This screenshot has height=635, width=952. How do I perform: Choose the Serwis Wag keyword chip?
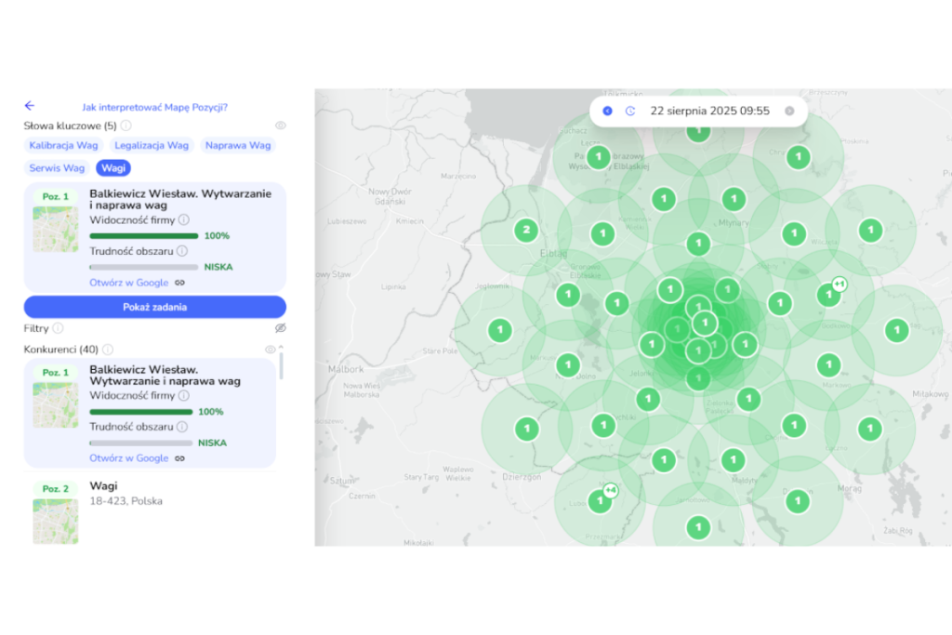[57, 168]
